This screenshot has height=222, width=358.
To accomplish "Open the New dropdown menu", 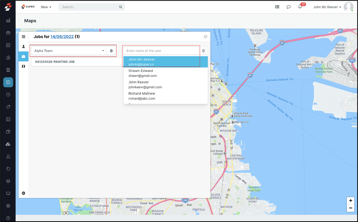I will [46, 7].
